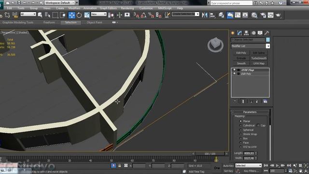Open the Modifier List dropdown
The image size is (309, 174).
[x=268, y=46]
